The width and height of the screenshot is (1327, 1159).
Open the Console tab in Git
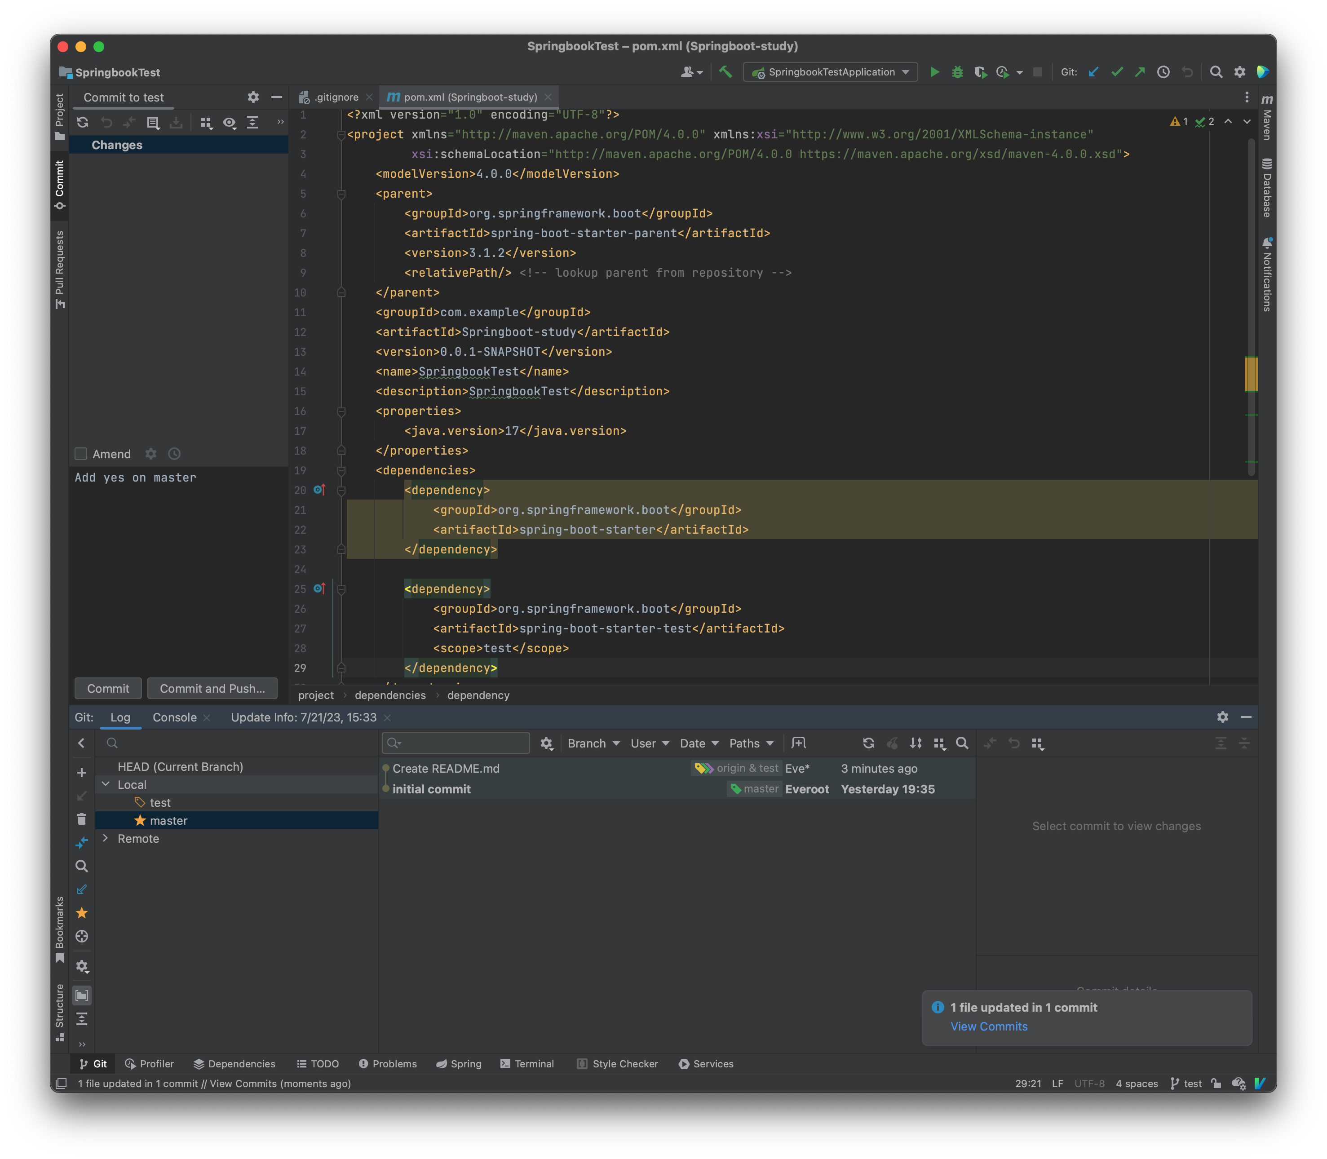coord(175,717)
